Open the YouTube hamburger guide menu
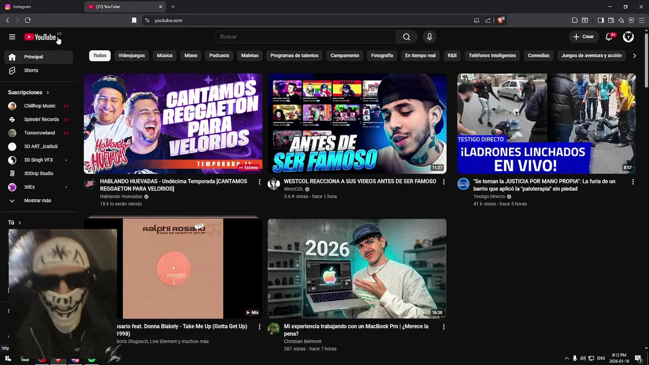The width and height of the screenshot is (649, 365). [x=12, y=36]
